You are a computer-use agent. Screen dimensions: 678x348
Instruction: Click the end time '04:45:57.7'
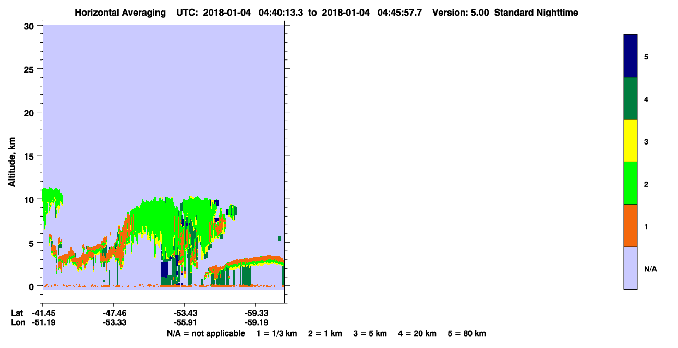coord(399,13)
